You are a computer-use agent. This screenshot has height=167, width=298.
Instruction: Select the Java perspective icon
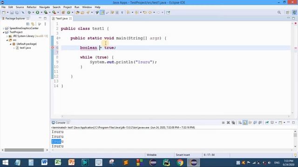click(294, 13)
